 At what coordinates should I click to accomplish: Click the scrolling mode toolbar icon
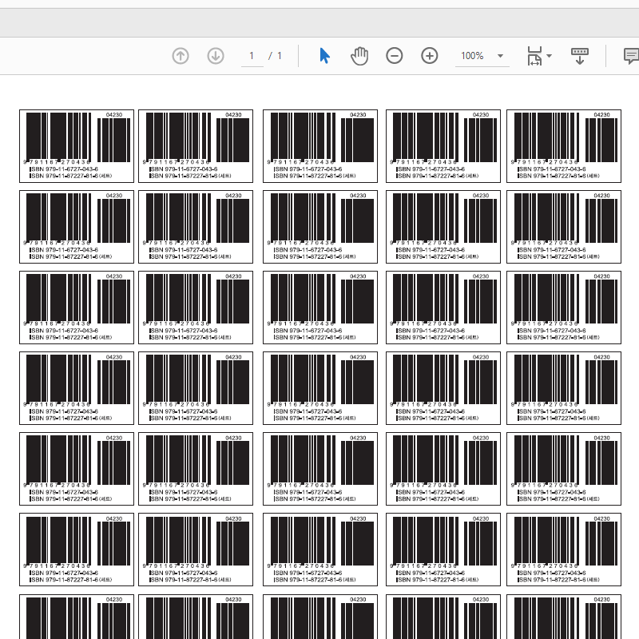click(x=580, y=56)
